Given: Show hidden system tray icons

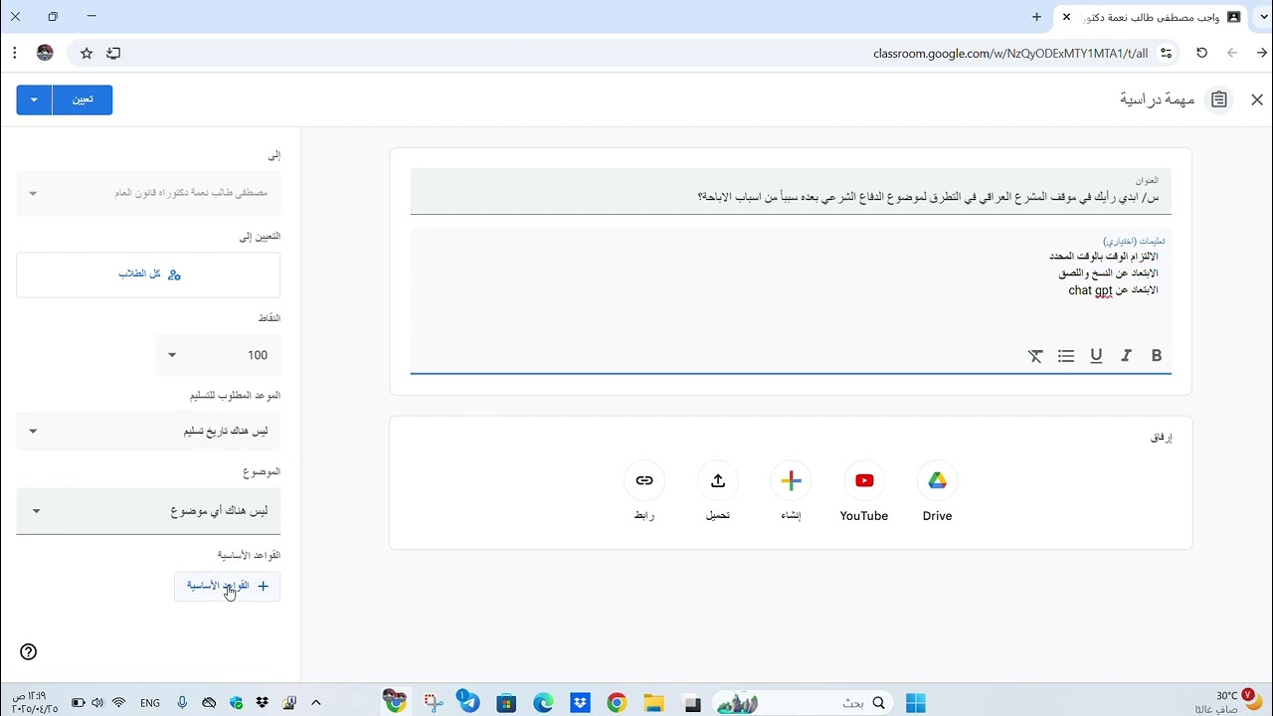Looking at the screenshot, I should click(316, 703).
